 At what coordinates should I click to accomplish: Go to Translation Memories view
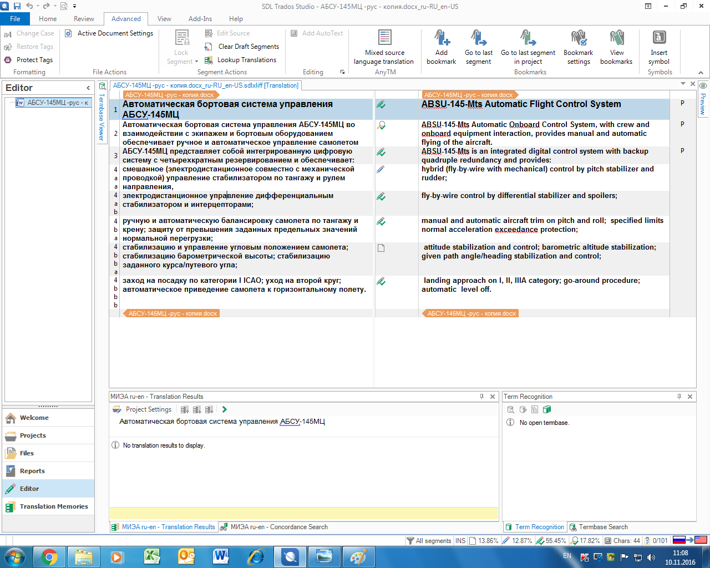click(x=48, y=506)
